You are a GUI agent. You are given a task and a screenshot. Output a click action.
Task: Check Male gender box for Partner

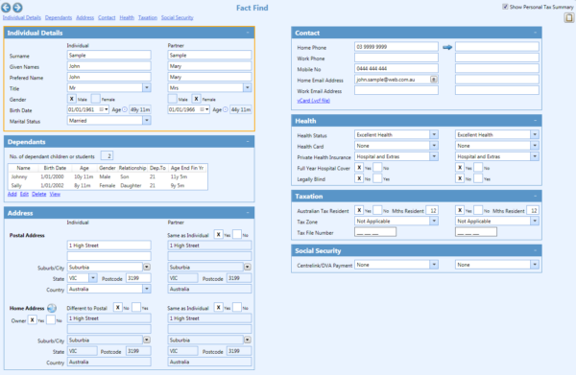tap(172, 99)
